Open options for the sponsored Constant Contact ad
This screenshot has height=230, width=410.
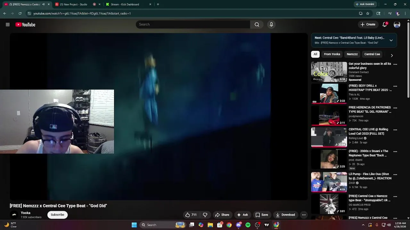[395, 64]
